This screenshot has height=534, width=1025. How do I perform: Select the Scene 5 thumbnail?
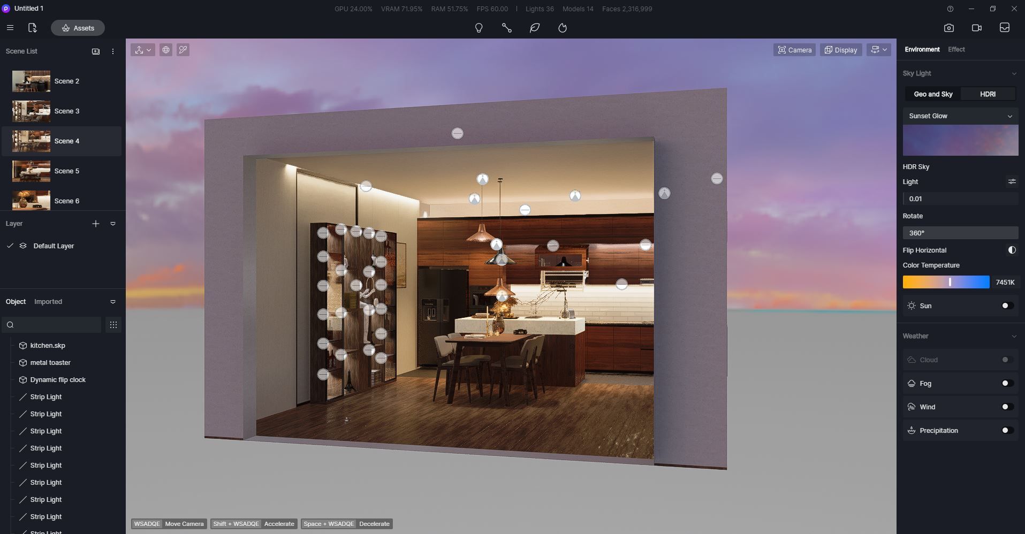[x=31, y=171]
